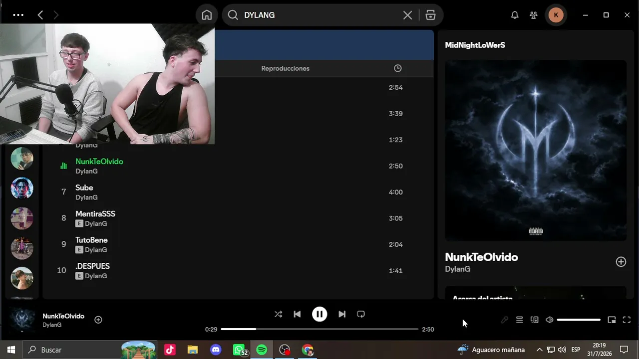Play the track titled Sube
Image resolution: width=639 pixels, height=359 pixels.
[238, 192]
